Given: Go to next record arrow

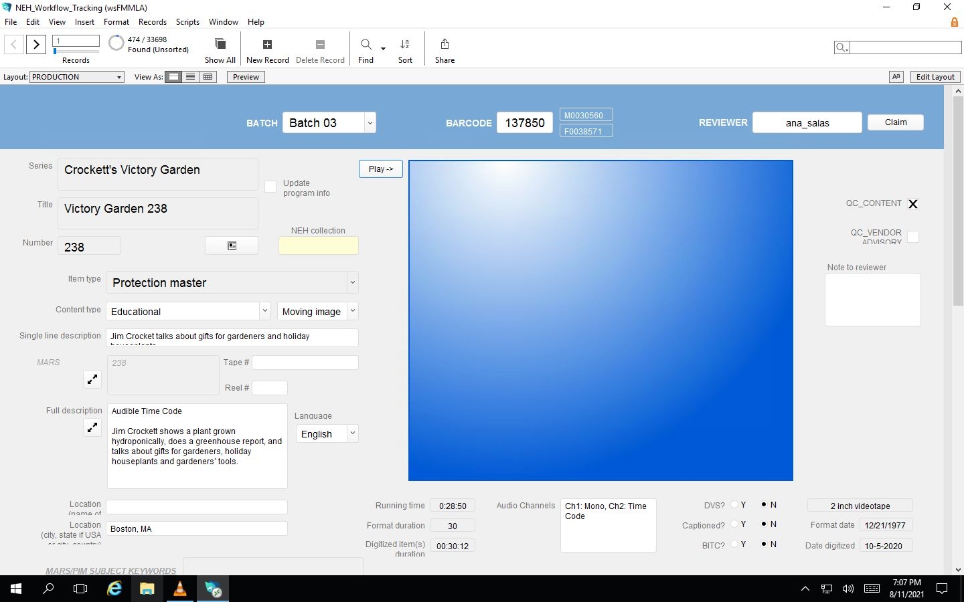Looking at the screenshot, I should [x=36, y=45].
